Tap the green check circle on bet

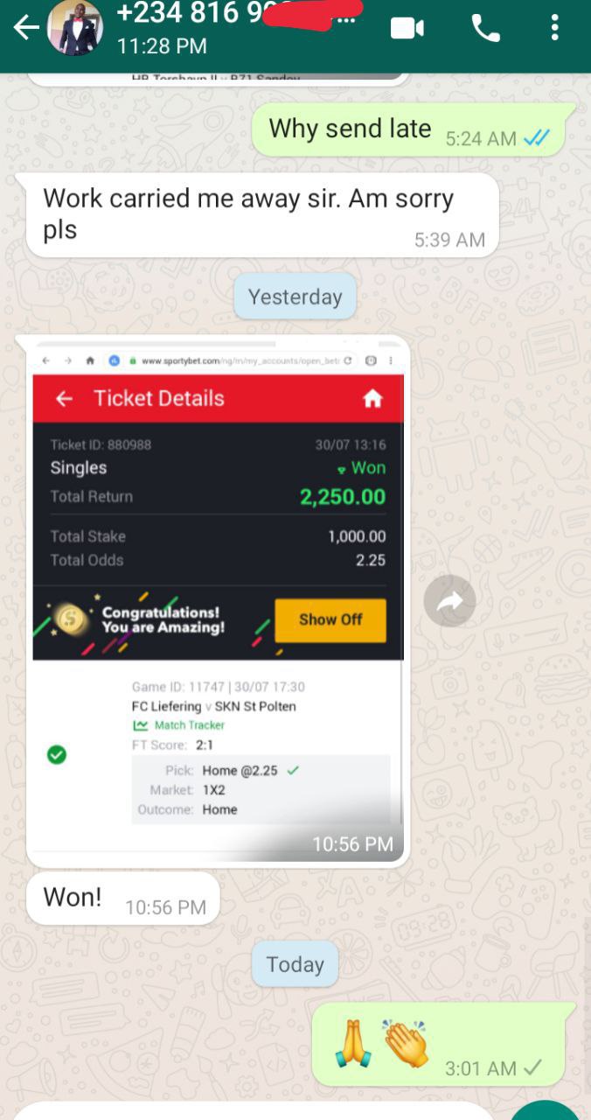tap(57, 754)
